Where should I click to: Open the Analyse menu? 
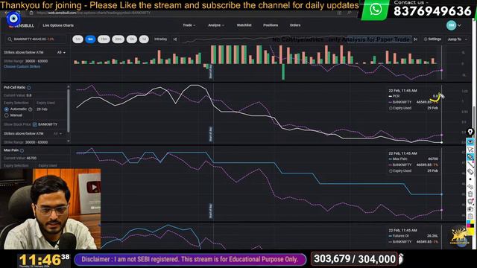click(216, 25)
